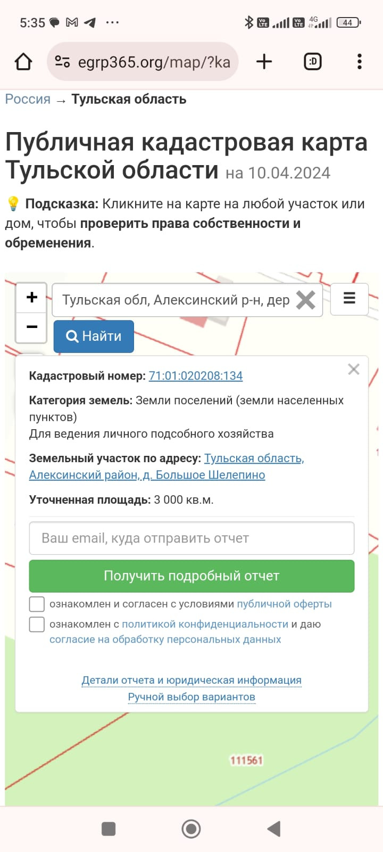Open a new browser tab
Screen dimensions: 383x852
coord(264,62)
